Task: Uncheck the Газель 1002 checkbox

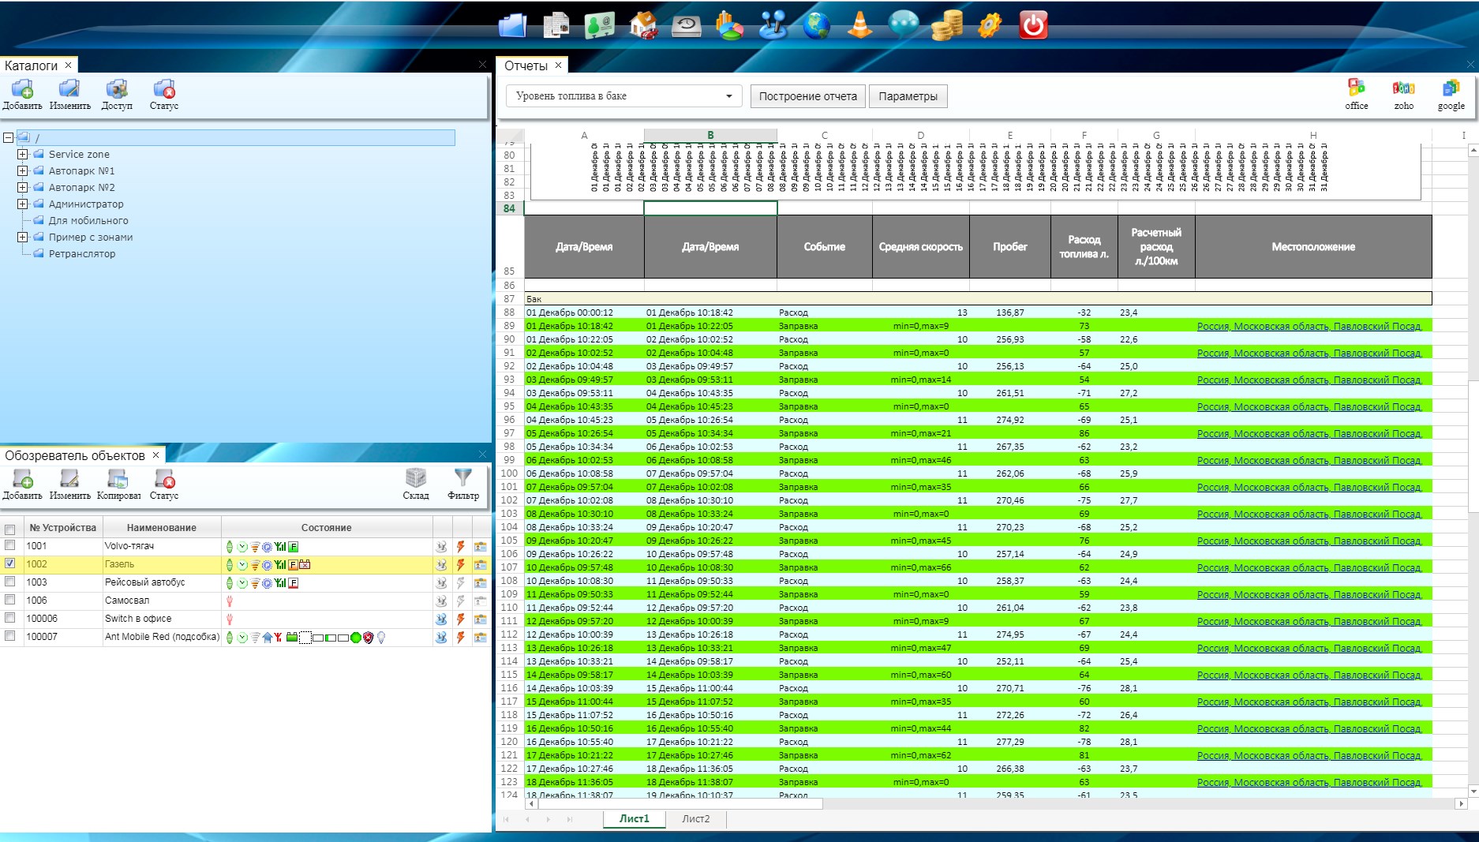Action: coord(10,563)
